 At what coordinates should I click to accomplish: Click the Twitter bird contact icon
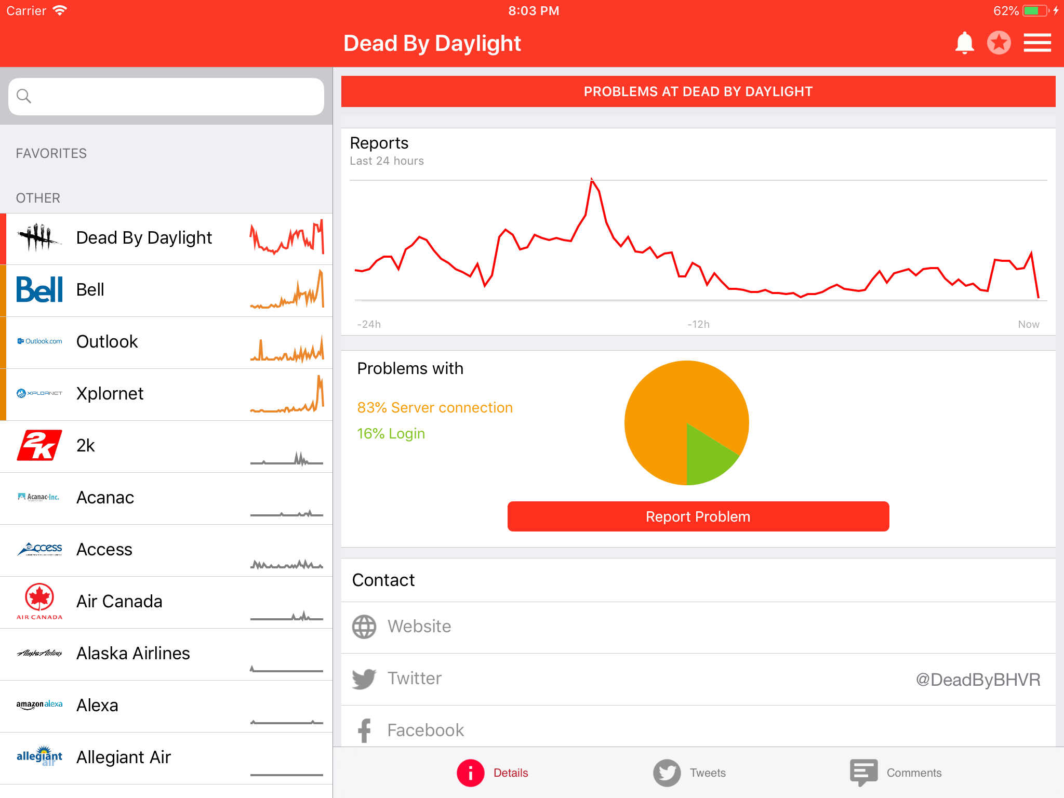[x=364, y=679]
